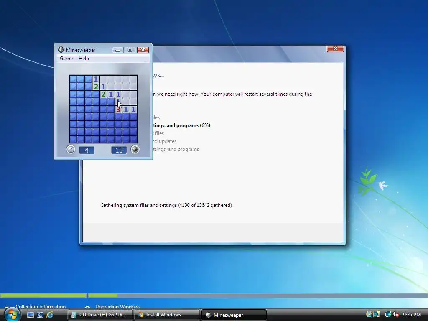This screenshot has height=321, width=428.
Task: Click the "Upgrading Windows" stage label
Action: coord(118,306)
